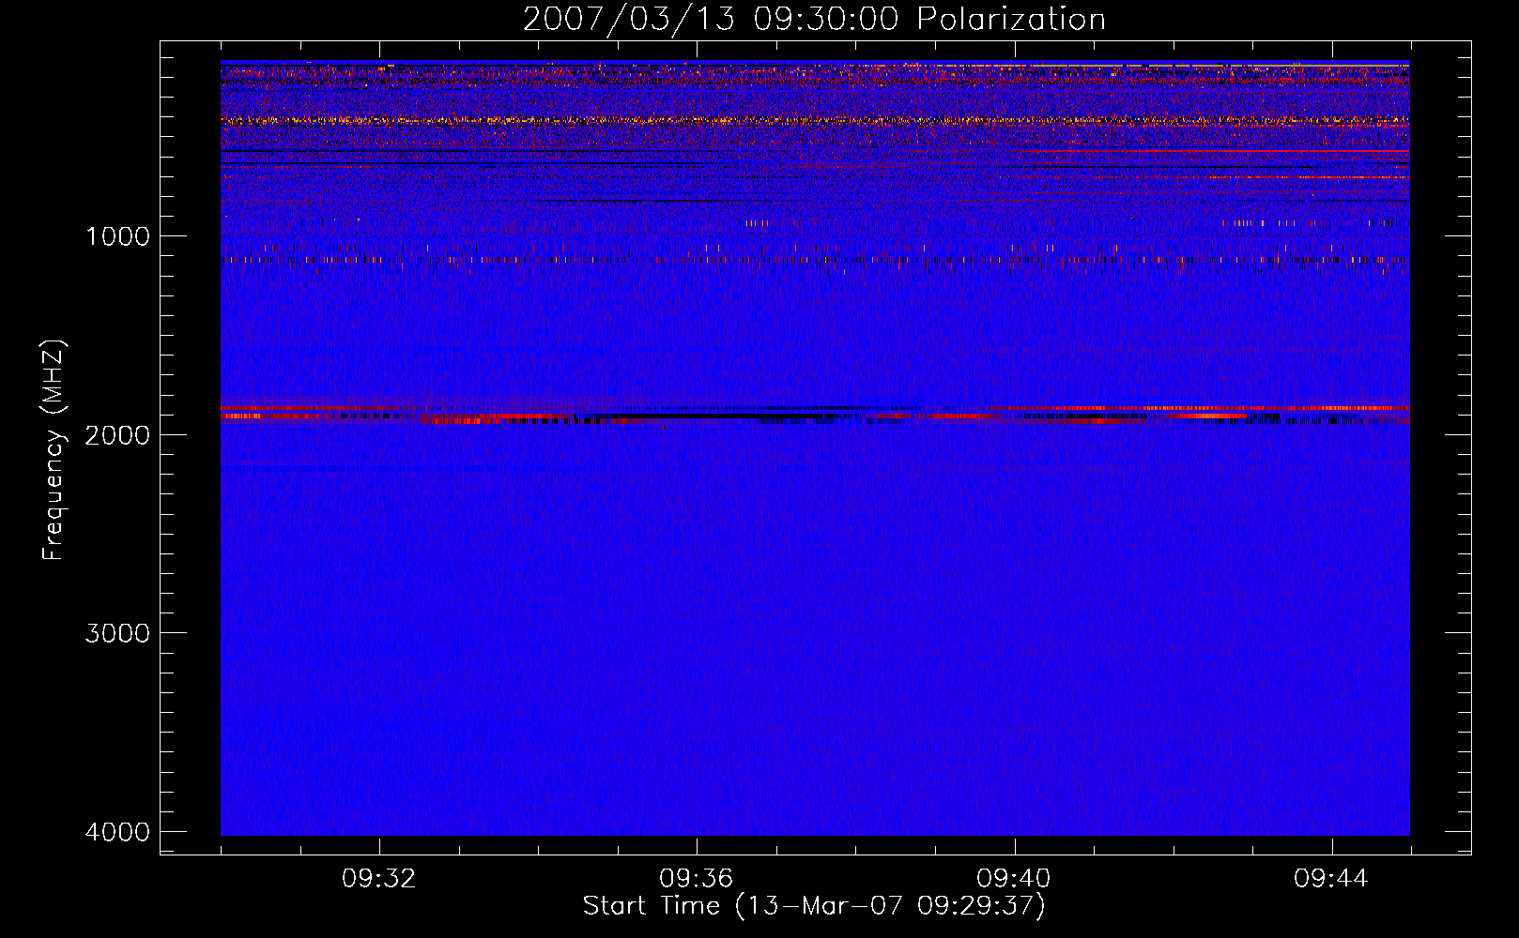Click the 09:32 time tick label

click(x=378, y=879)
